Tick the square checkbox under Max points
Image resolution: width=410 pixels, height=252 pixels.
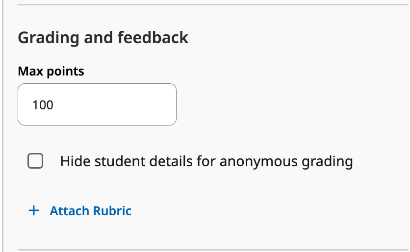pyautogui.click(x=35, y=161)
